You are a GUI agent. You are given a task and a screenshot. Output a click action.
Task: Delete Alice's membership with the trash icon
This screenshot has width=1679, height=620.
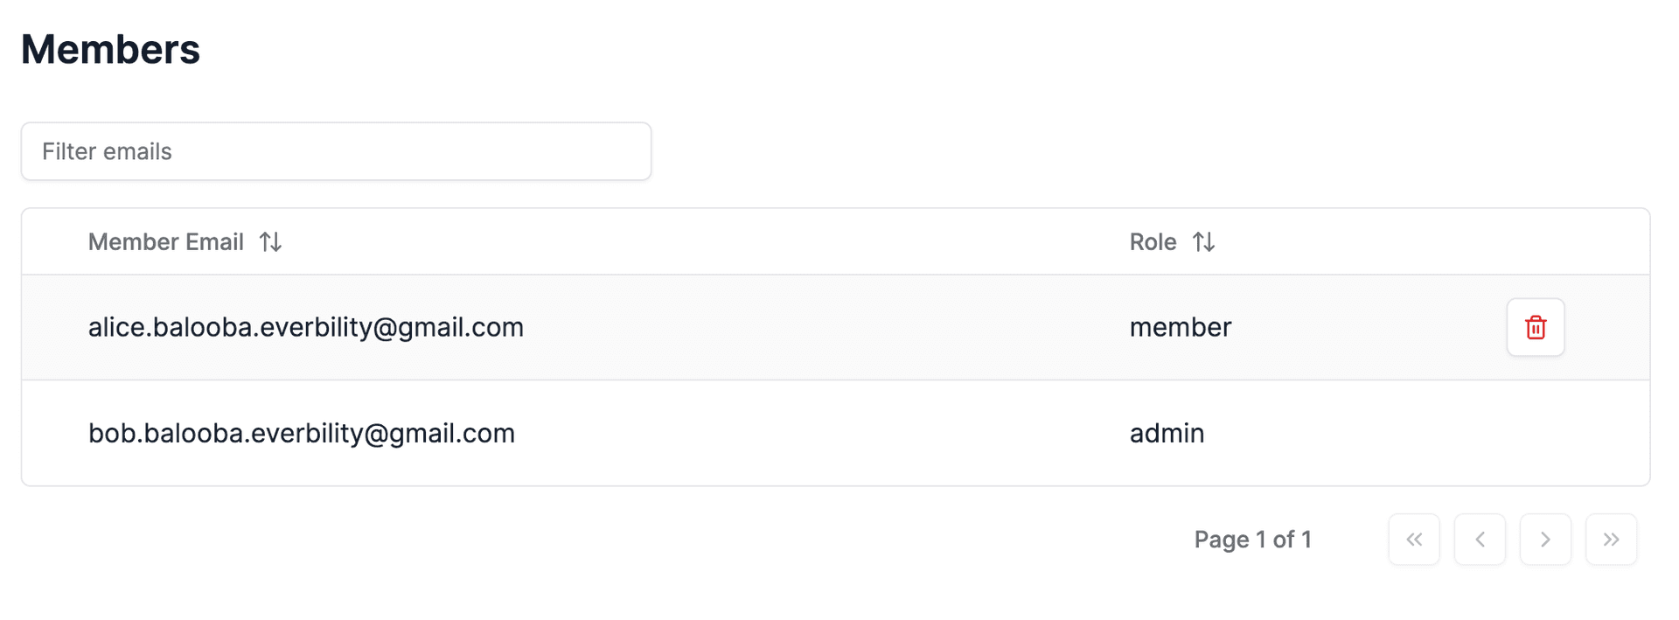coord(1535,328)
